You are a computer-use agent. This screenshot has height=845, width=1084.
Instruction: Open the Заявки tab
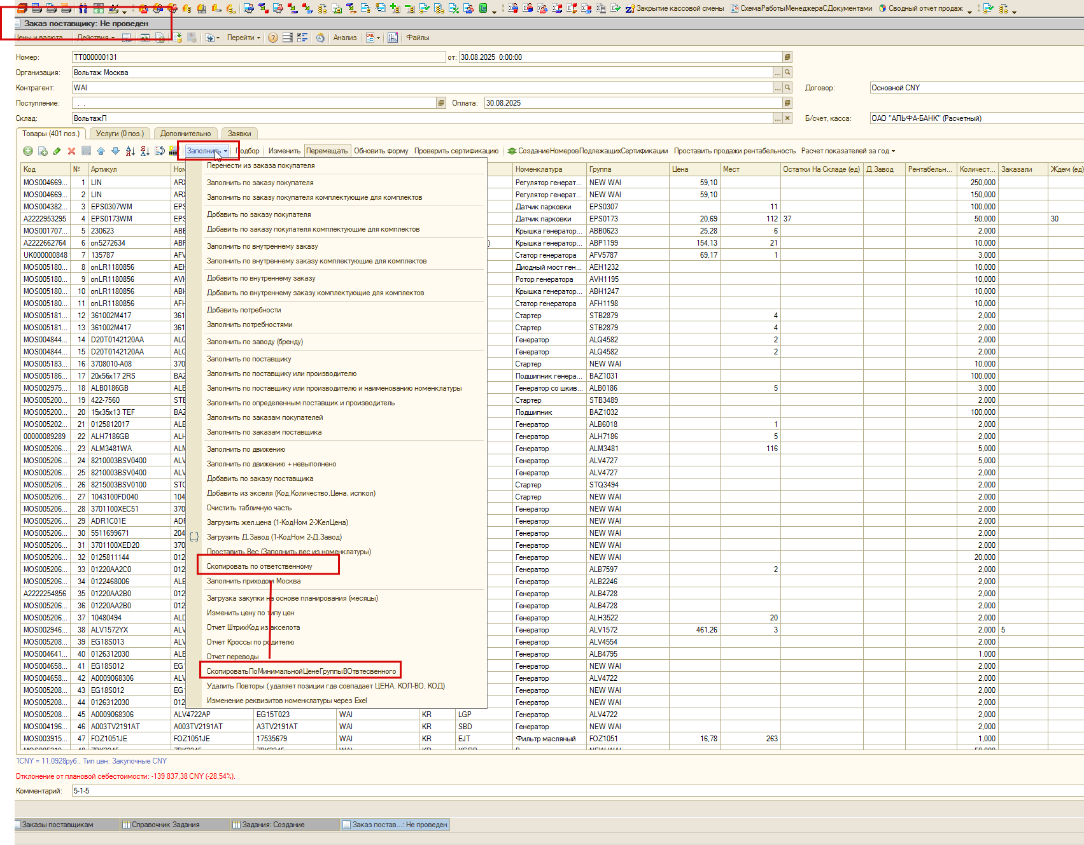point(239,134)
